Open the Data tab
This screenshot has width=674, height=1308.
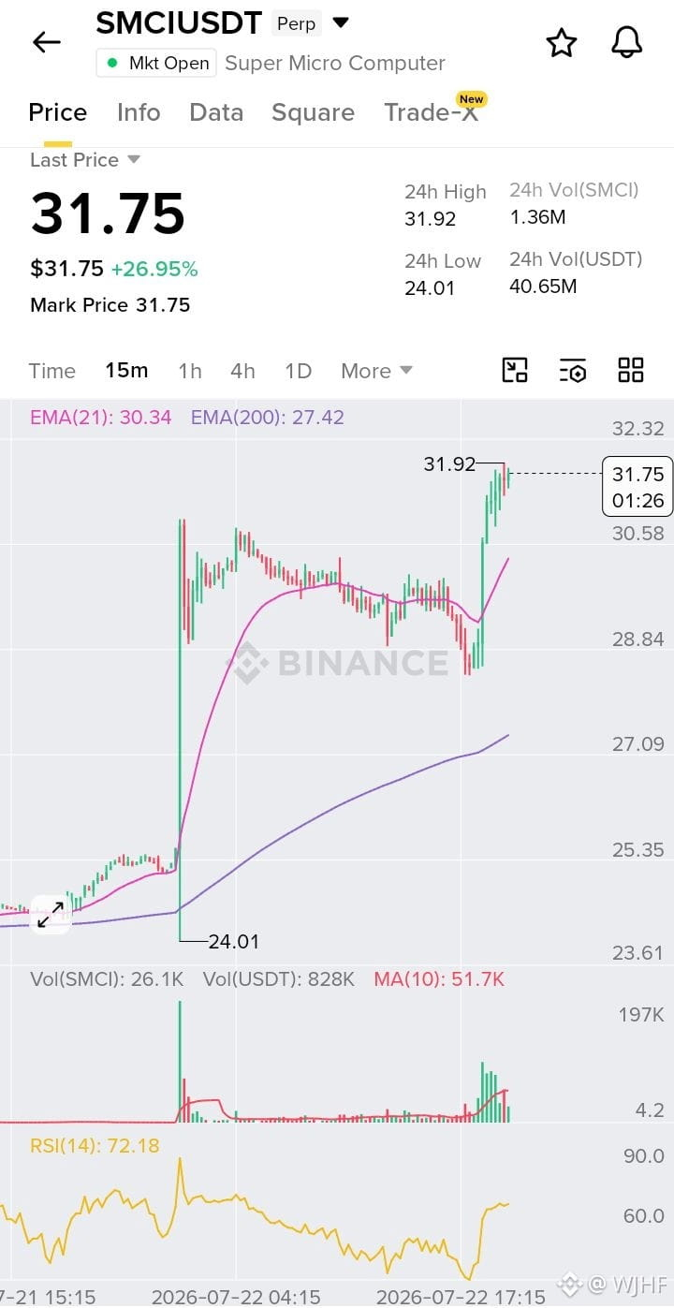tap(216, 112)
